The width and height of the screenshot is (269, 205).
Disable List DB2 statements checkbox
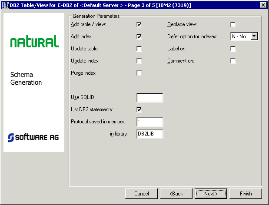[139, 109]
